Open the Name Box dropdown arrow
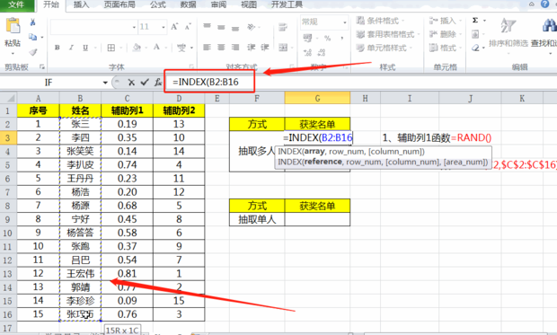The width and height of the screenshot is (557, 335). pyautogui.click(x=105, y=83)
